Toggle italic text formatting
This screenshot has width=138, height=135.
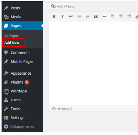[x=62, y=17]
